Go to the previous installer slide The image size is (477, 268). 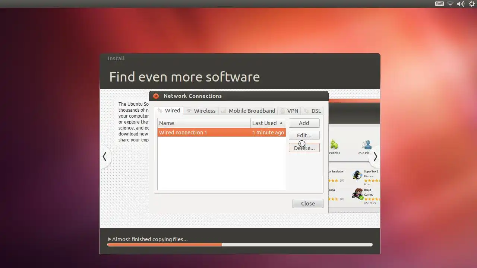click(105, 157)
